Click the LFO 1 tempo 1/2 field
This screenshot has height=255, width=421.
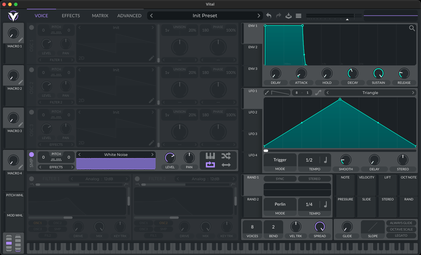click(309, 160)
